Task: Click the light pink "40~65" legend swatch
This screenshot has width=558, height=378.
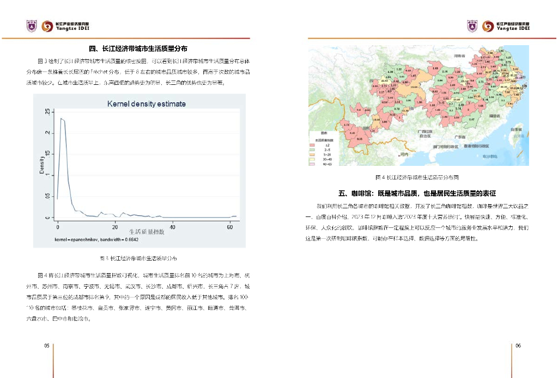Action: [312, 164]
